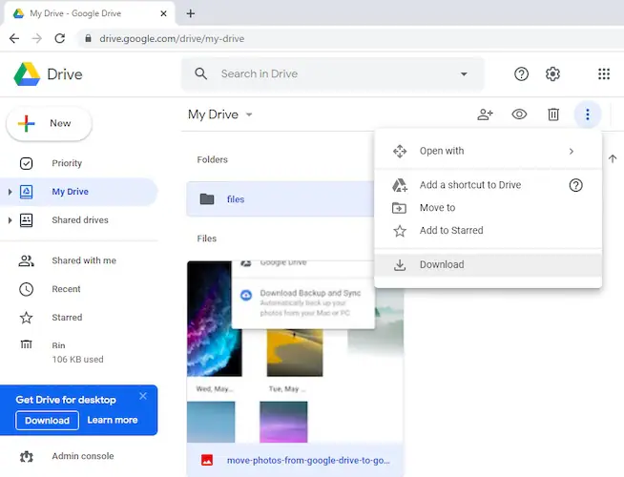Open the Google apps grid icon

[x=604, y=74]
